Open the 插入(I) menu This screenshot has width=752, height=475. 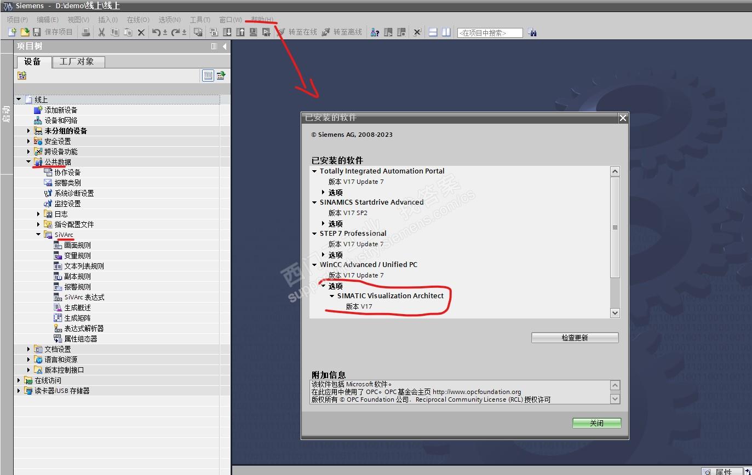(x=108, y=20)
